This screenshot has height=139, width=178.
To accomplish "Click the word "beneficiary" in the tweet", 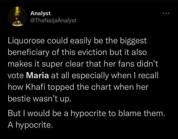I will pyautogui.click(x=29, y=52).
